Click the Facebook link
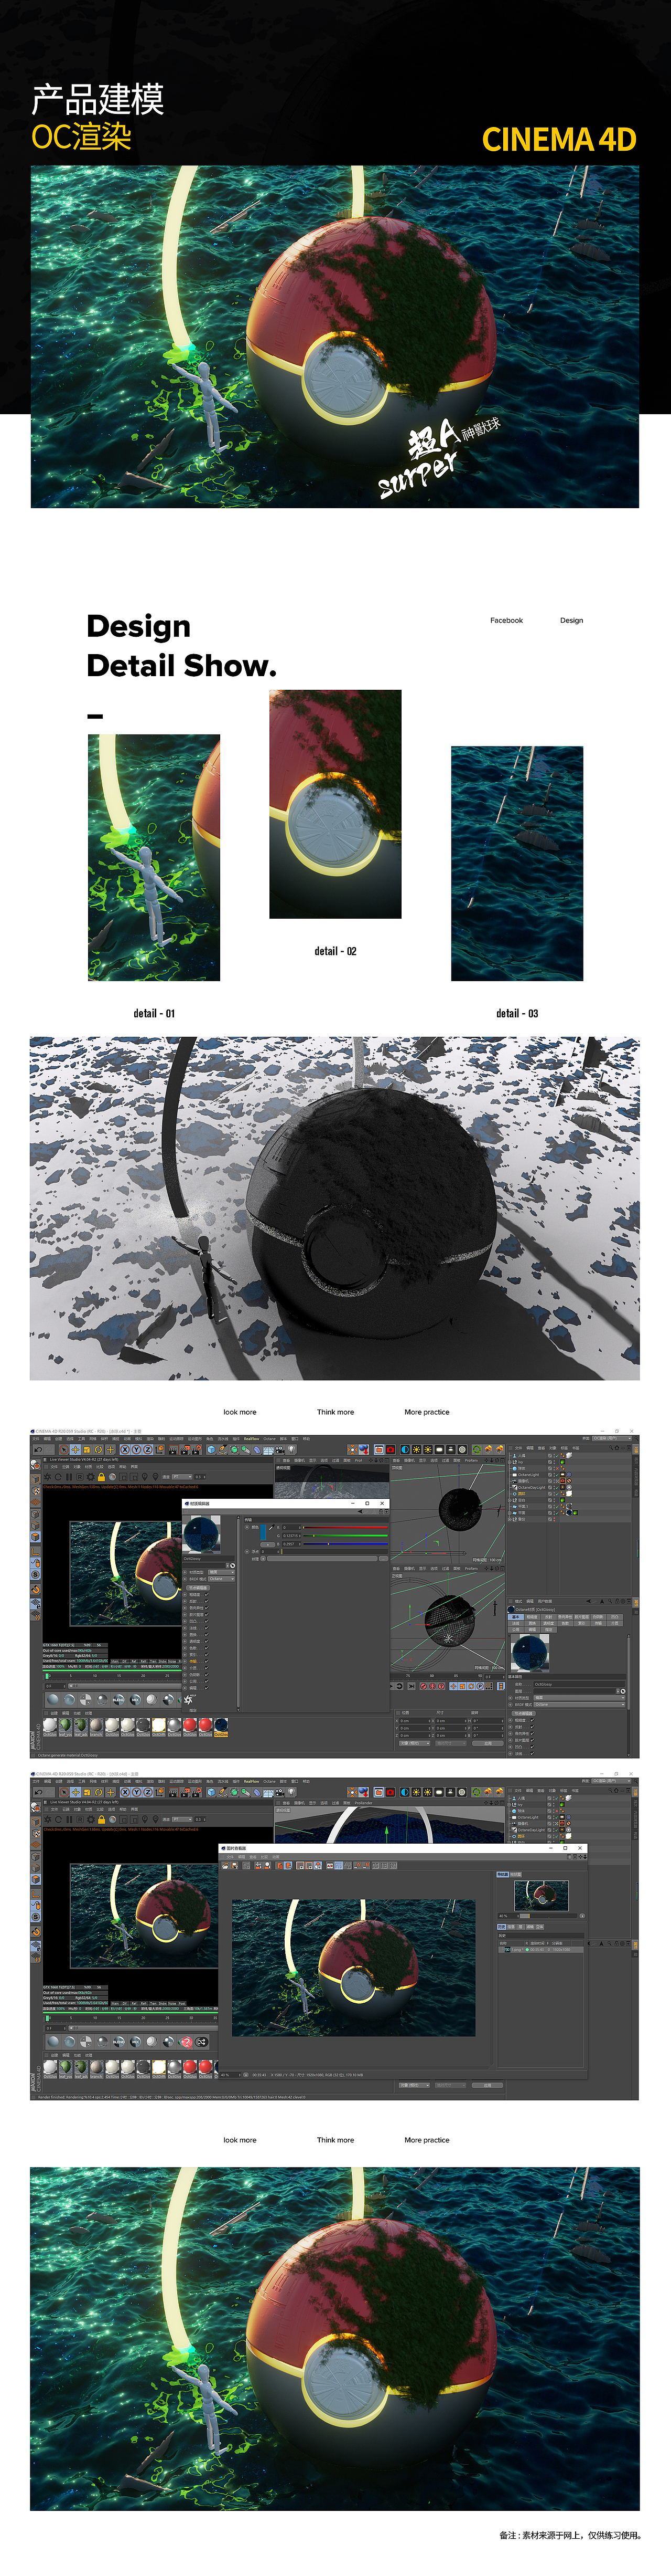671x2576 pixels. click(506, 620)
